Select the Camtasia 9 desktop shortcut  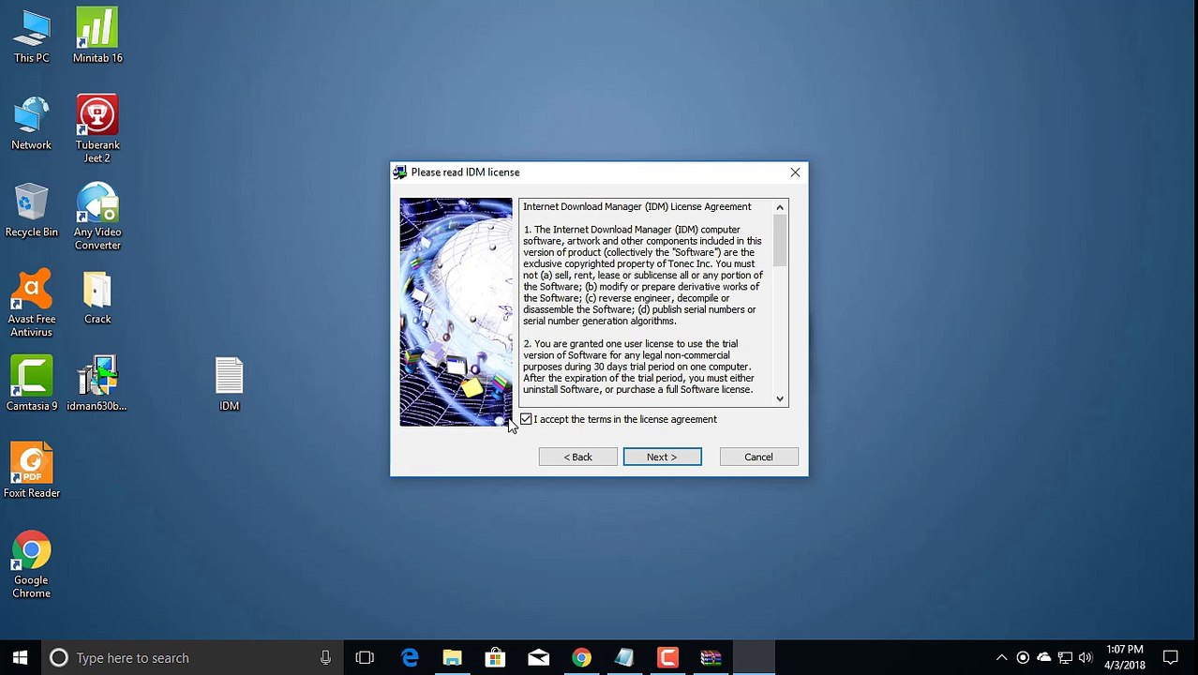point(31,384)
